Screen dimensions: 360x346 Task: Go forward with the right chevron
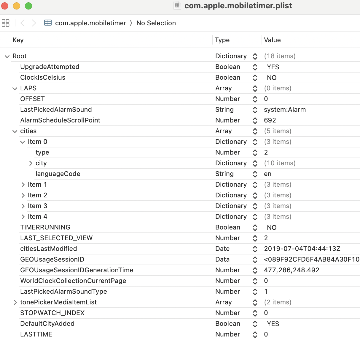[x=34, y=23]
